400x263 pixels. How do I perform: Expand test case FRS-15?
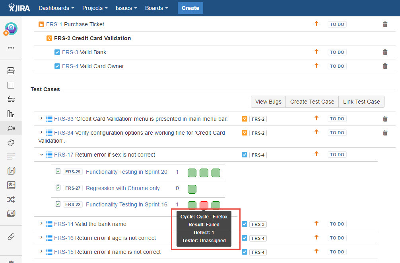pyautogui.click(x=41, y=251)
